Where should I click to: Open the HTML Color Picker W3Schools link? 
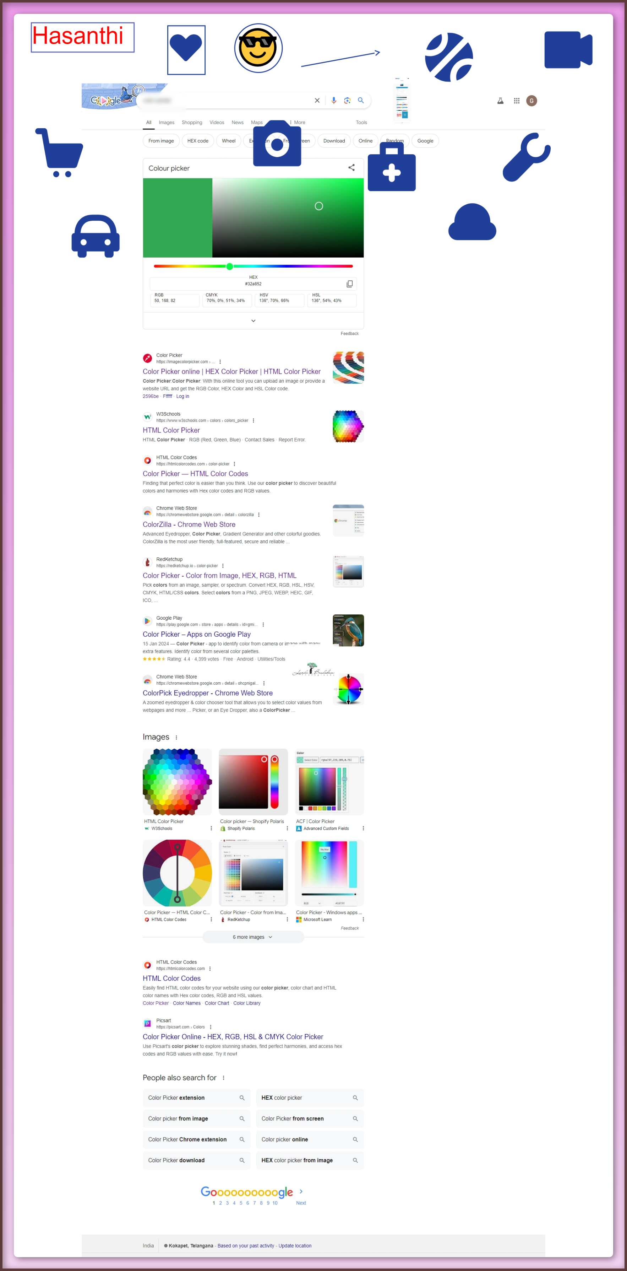(x=171, y=430)
